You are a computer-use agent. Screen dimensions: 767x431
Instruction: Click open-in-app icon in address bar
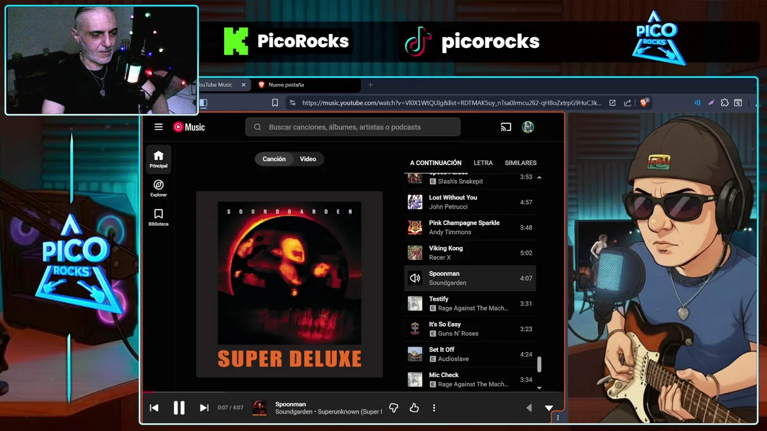(x=612, y=102)
